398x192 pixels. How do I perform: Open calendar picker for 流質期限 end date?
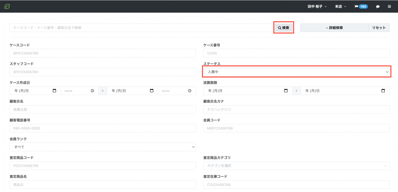coord(383,91)
